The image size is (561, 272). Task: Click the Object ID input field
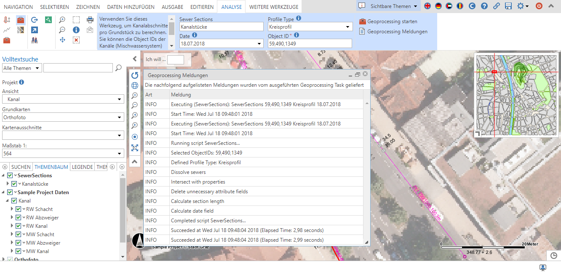310,43
